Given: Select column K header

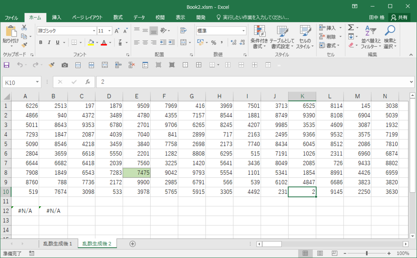Looking at the screenshot, I should [303, 96].
